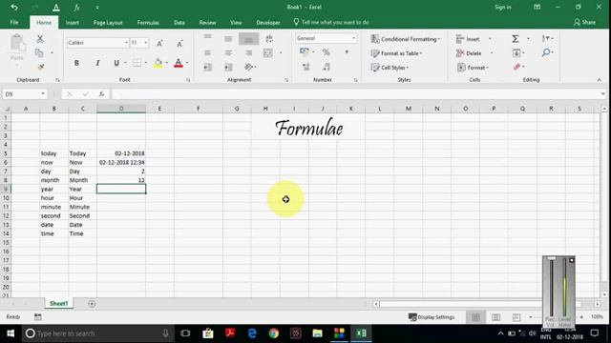Click Increase Indent icon
Screen dimensions: 611x343
coord(228,68)
